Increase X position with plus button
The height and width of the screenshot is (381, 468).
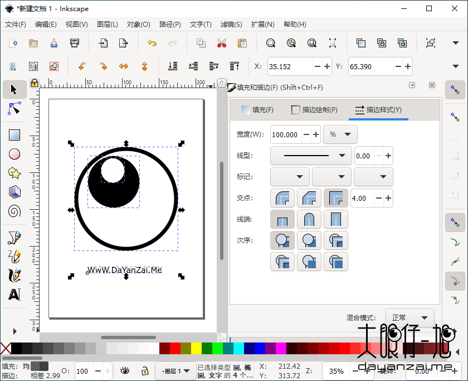[327, 66]
